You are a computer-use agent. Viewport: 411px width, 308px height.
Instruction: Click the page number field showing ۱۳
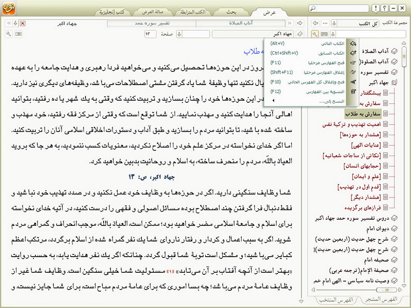click(x=150, y=34)
